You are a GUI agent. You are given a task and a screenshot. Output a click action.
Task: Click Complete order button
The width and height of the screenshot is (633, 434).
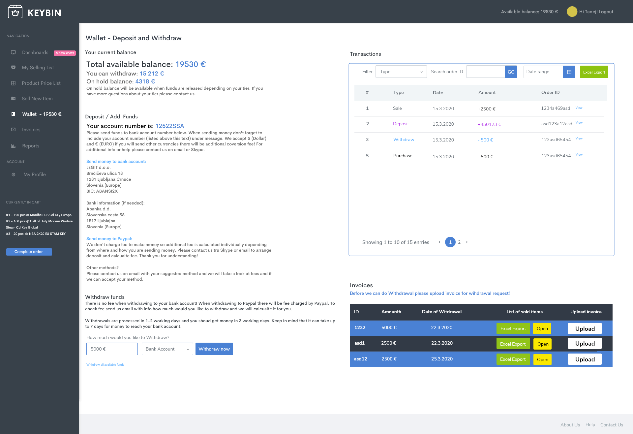tap(29, 252)
